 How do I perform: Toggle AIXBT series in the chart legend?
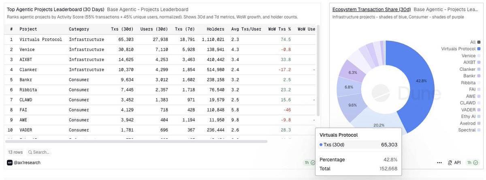click(472, 63)
